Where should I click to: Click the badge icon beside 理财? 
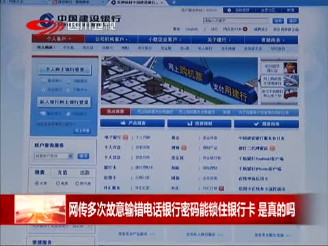point(184,148)
